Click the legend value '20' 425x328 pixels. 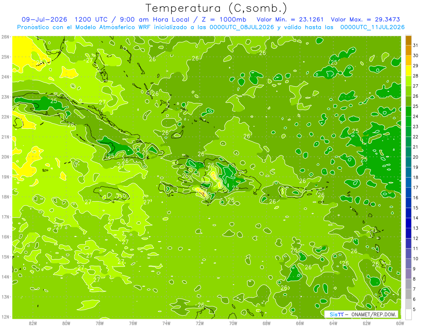coord(416,157)
